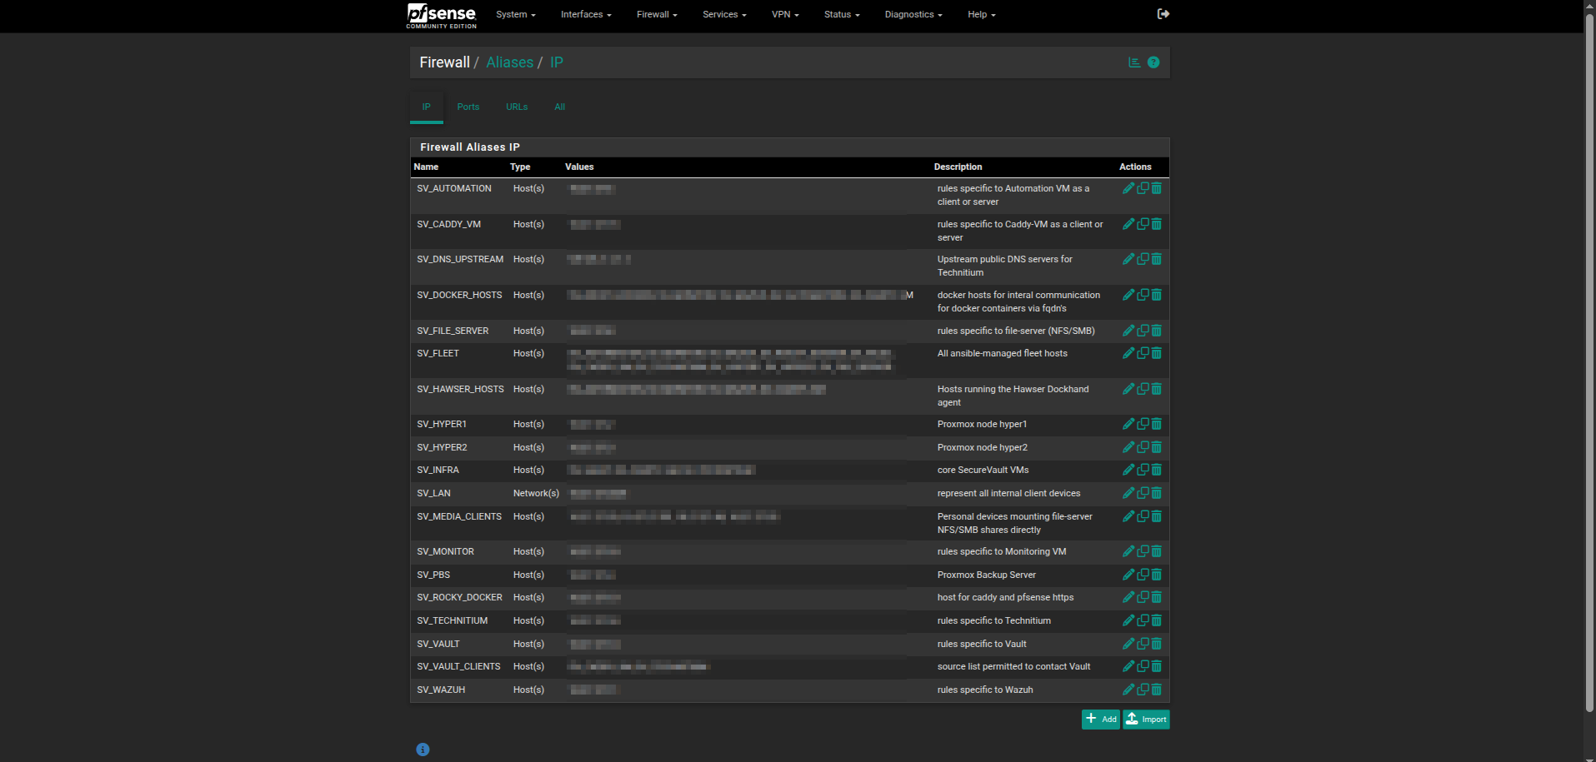Viewport: 1596px width, 762px height.
Task: Edit the SV_CADDY_VM alias
Action: click(x=1128, y=224)
